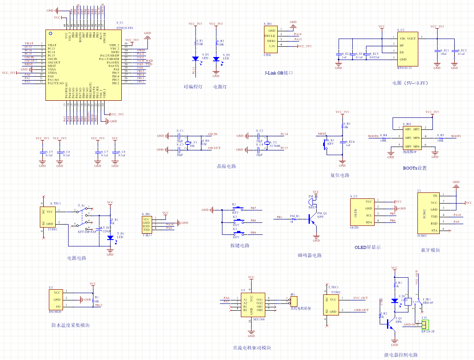Click the '复位电路' caption
Screen dimensions: 474x360
340,175
